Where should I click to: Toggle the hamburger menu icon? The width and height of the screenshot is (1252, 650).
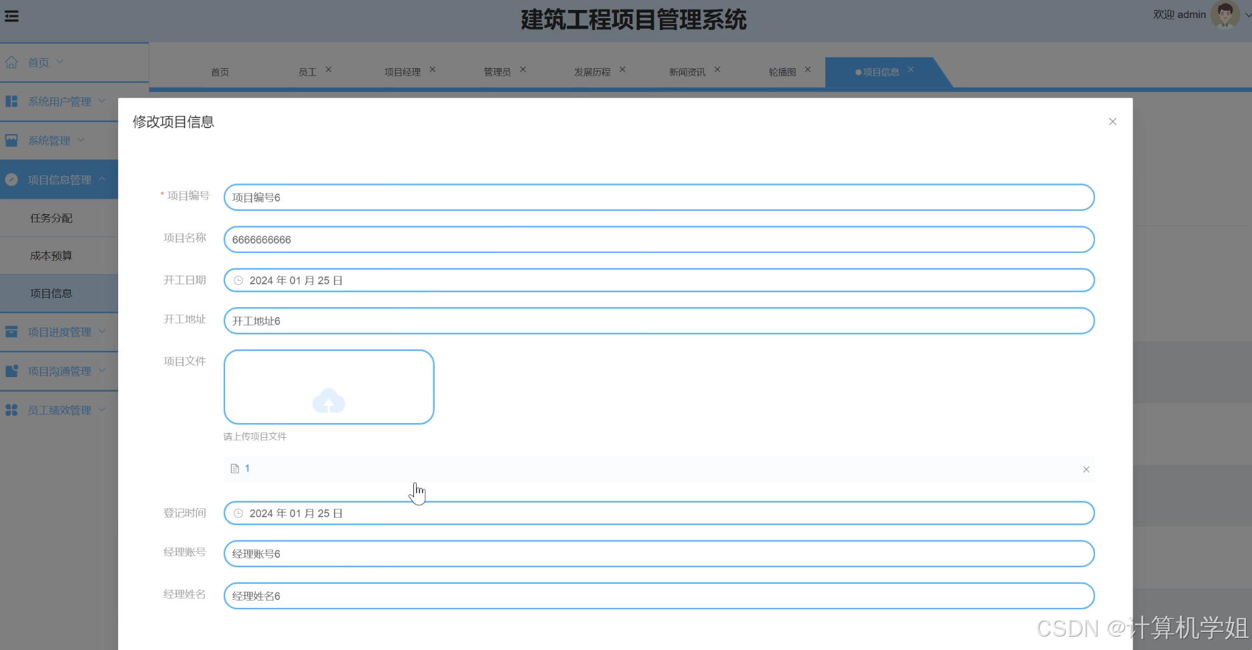pos(11,16)
